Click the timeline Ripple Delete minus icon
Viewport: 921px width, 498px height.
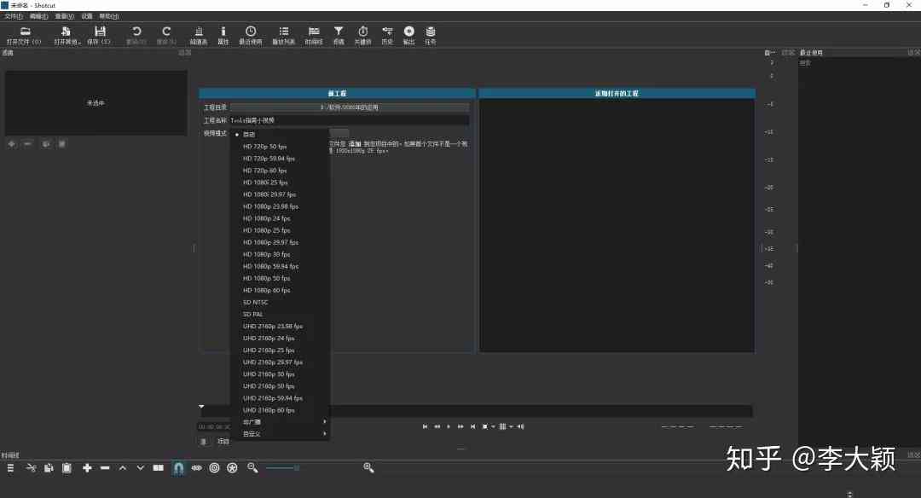[x=105, y=468]
